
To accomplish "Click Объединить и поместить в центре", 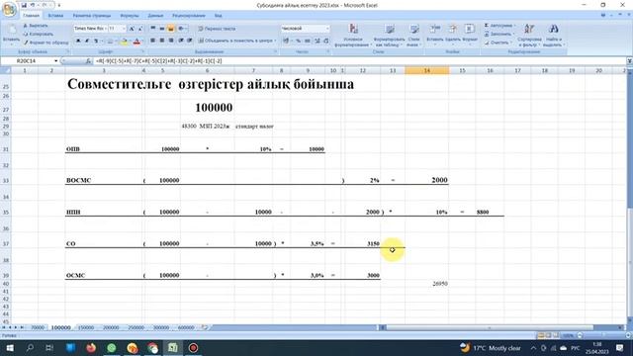I will [x=237, y=41].
